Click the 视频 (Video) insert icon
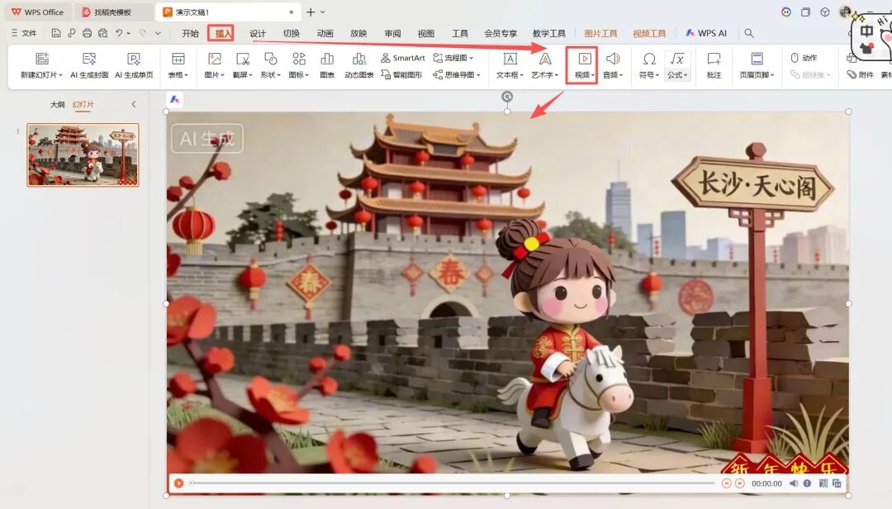The image size is (892, 509). click(x=583, y=59)
